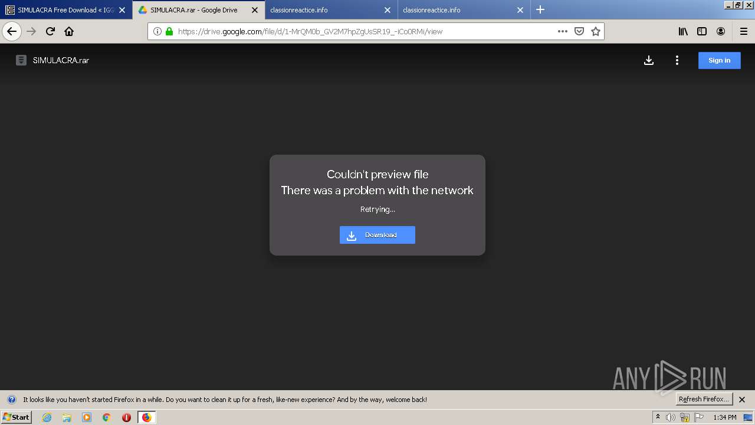Go back to the previous page
Viewport: 755px width, 425px height.
click(12, 31)
